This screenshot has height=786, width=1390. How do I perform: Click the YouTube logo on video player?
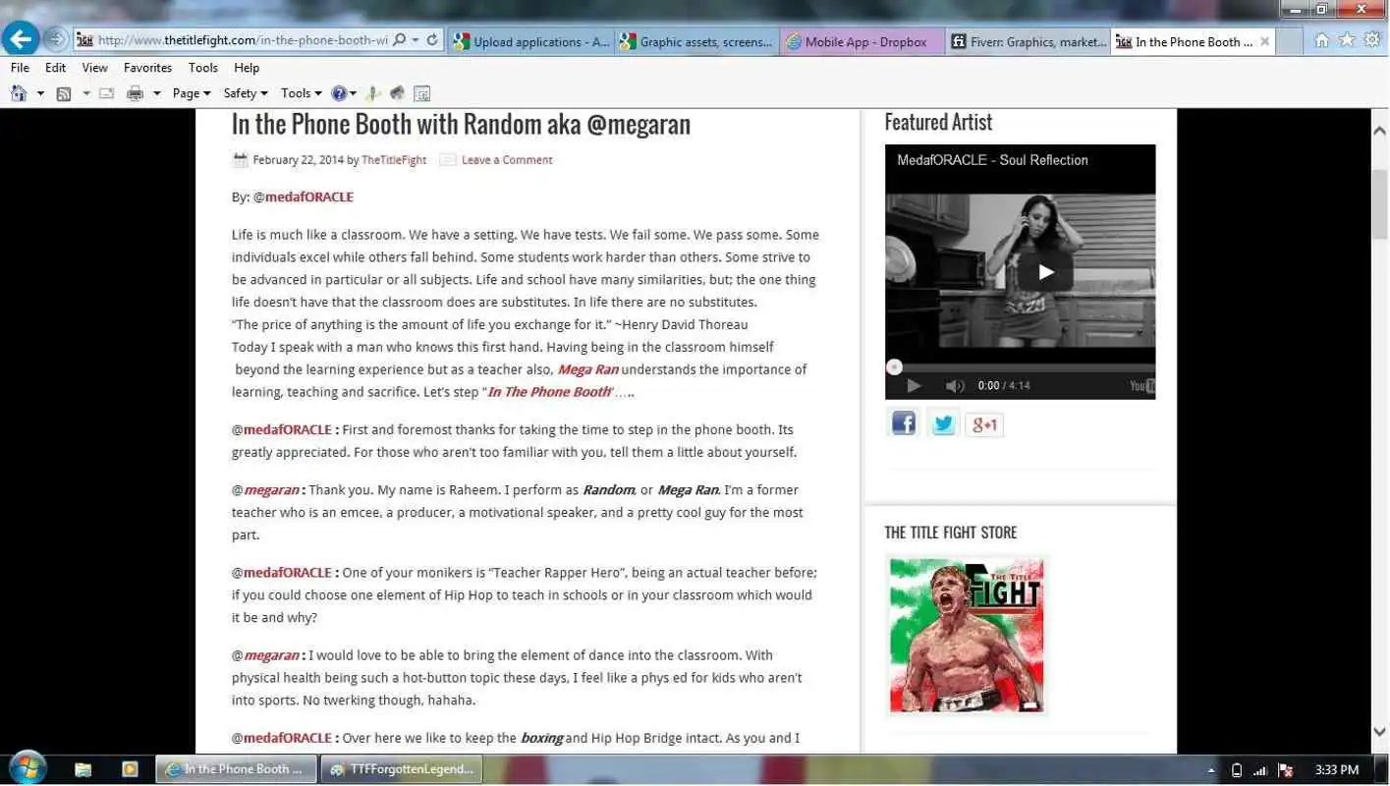[x=1142, y=386]
